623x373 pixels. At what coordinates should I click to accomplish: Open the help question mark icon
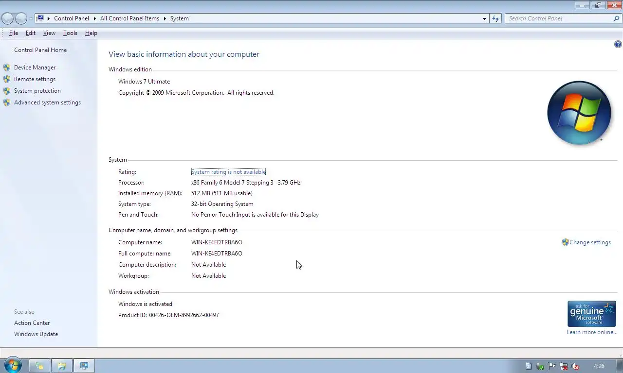(x=618, y=44)
